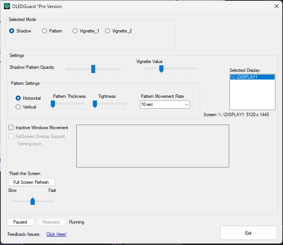Set pattern direction to Vertical
This screenshot has height=245, width=283.
tap(18, 107)
